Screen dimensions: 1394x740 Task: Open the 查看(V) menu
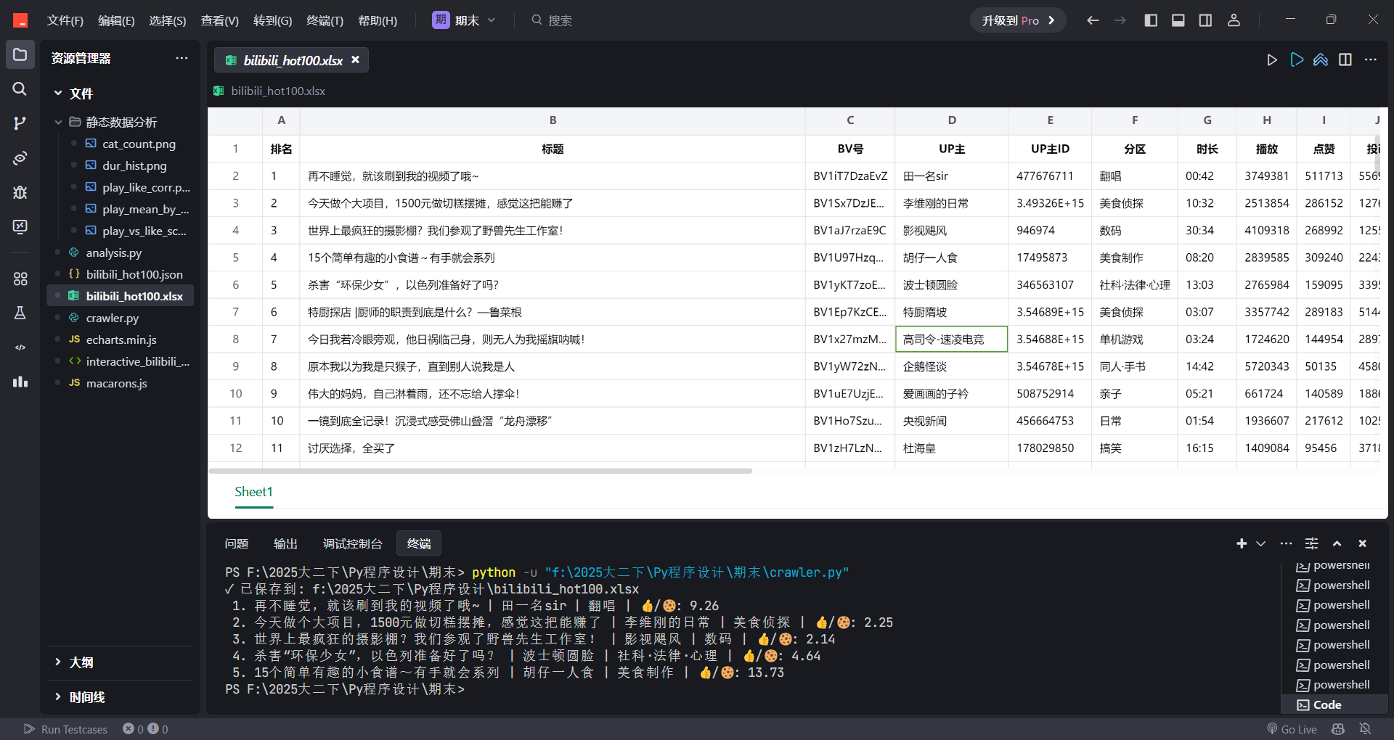[219, 20]
